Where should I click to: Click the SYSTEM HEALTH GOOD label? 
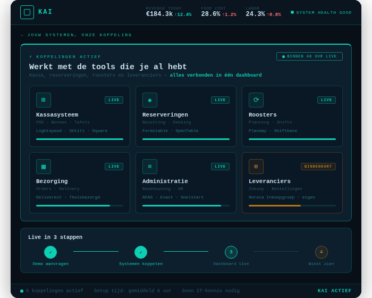point(324,13)
